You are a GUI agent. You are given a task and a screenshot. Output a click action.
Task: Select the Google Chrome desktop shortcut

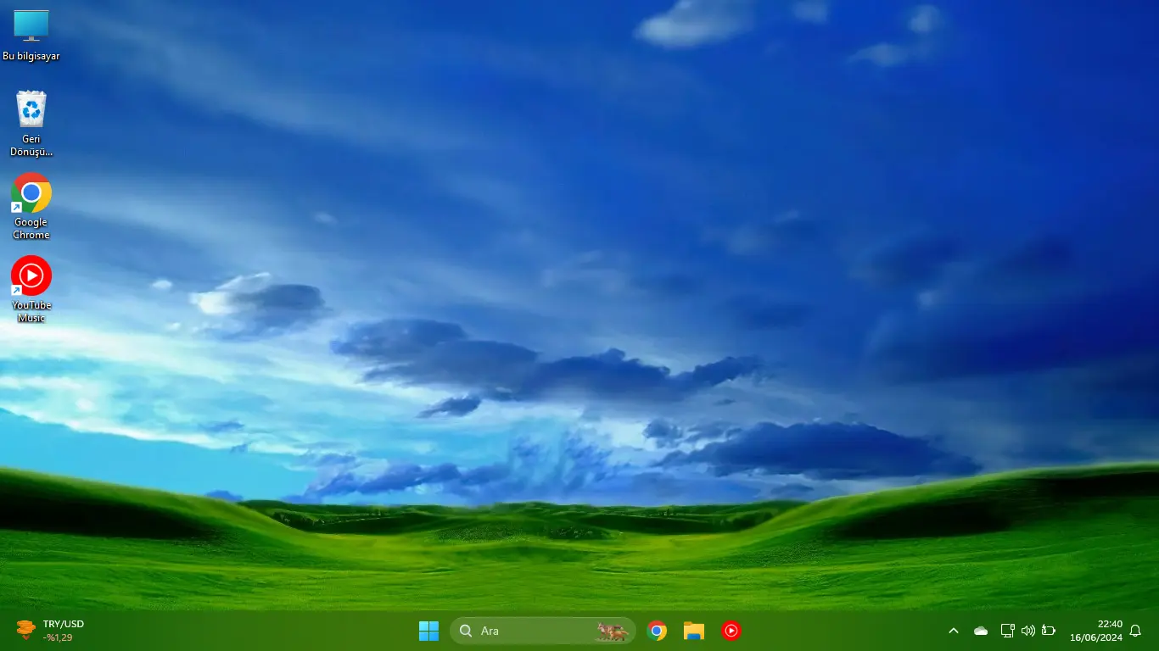[31, 206]
